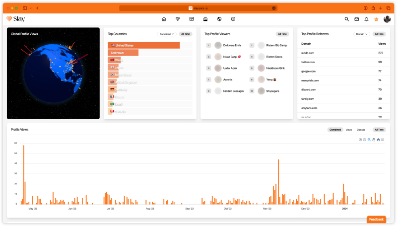
Task: Open the user profile avatar
Action: (x=387, y=19)
